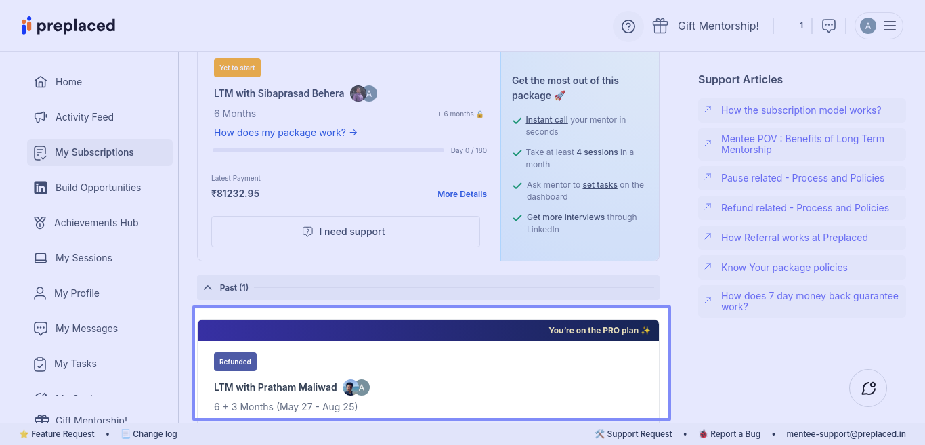Image resolution: width=925 pixels, height=445 pixels.
Task: Click the "Instant call" link
Action: (x=546, y=120)
